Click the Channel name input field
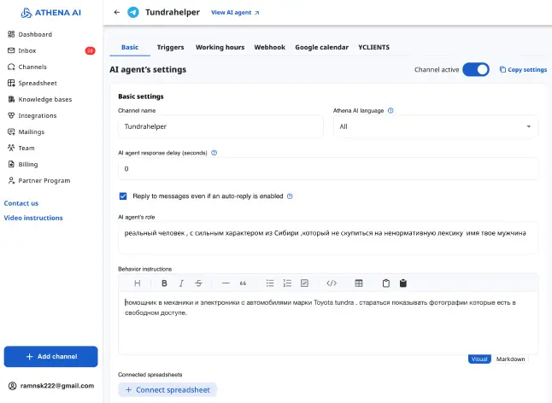Viewport: 552px width, 403px height. pyautogui.click(x=220, y=126)
